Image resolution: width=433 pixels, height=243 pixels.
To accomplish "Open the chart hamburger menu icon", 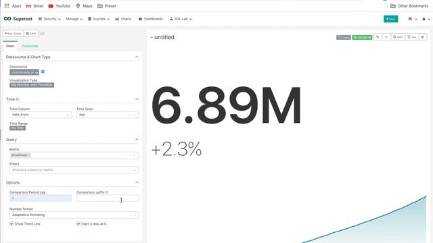I will [x=422, y=37].
